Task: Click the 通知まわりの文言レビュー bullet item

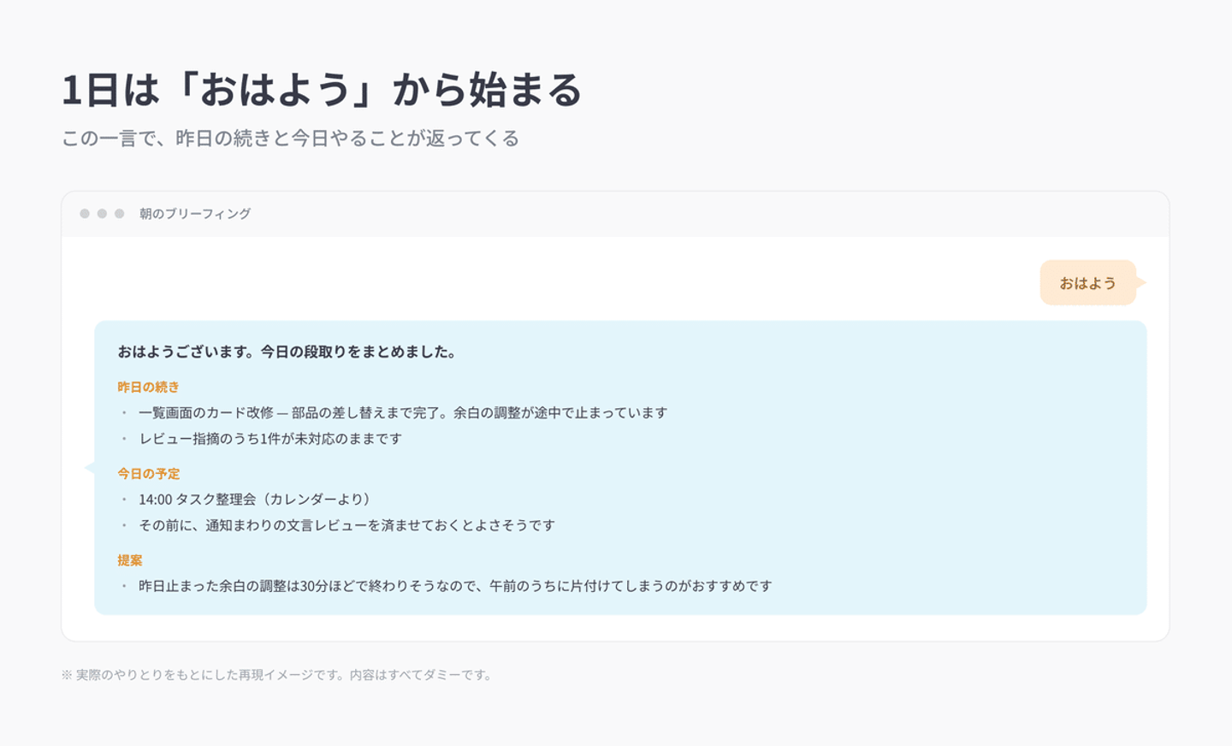Action: [x=346, y=525]
